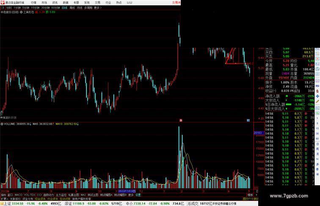Select the 趋势动力 indicator tab
The width and height of the screenshot is (320, 206).
coord(49,195)
